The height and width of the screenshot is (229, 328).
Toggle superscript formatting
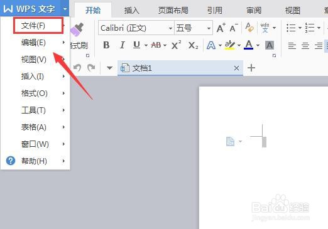[176, 45]
